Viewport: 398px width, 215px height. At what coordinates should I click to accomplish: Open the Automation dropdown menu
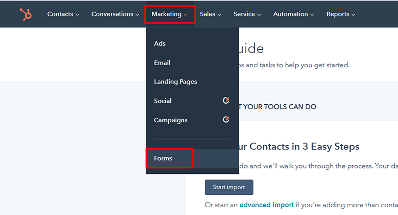point(293,14)
